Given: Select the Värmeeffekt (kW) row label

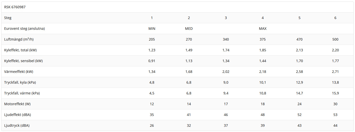Looking at the screenshot, I should coord(19,72).
